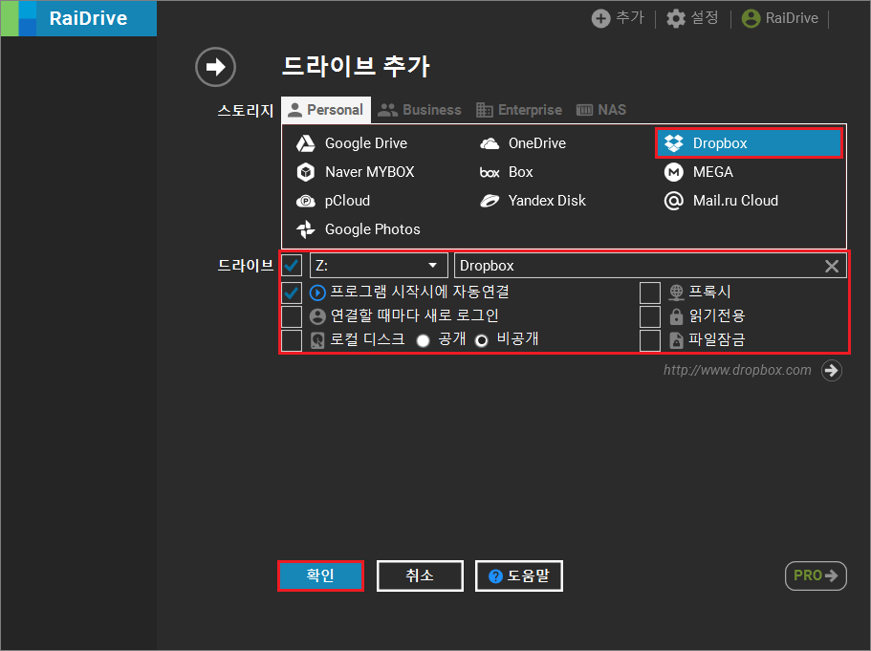Click the Box logo icon

pos(490,173)
